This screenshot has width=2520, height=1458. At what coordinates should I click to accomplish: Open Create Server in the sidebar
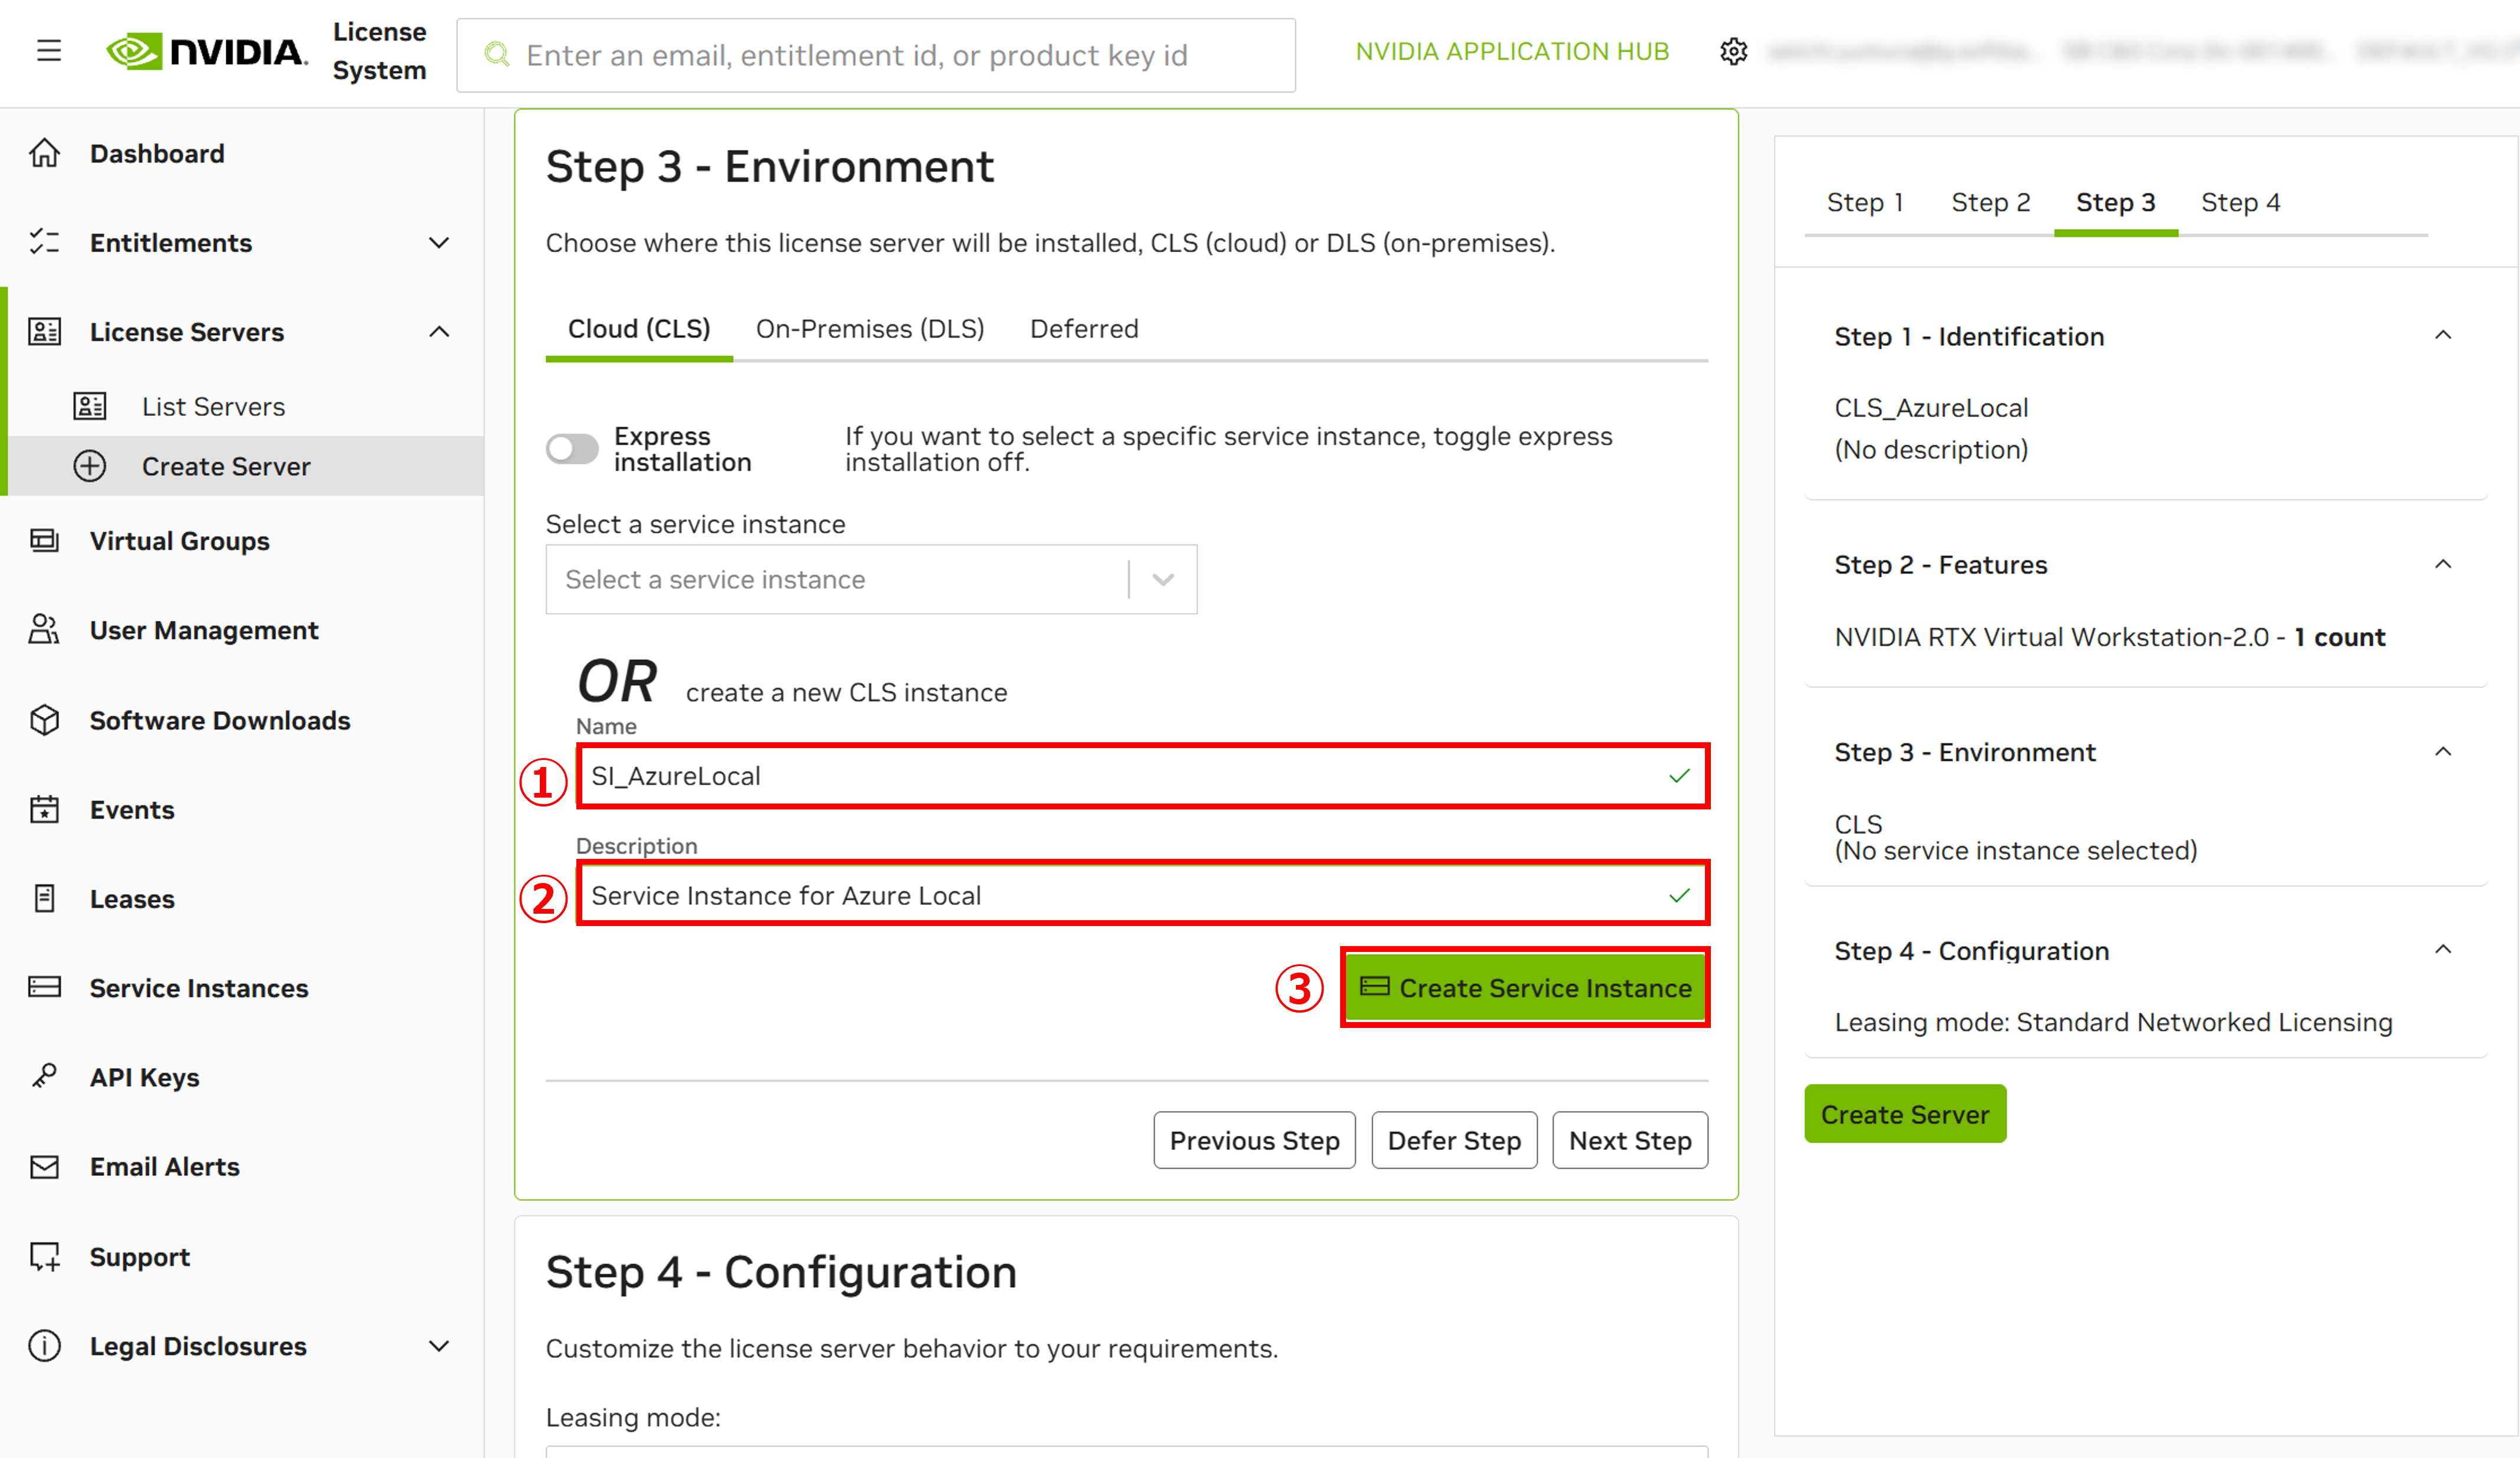click(245, 466)
